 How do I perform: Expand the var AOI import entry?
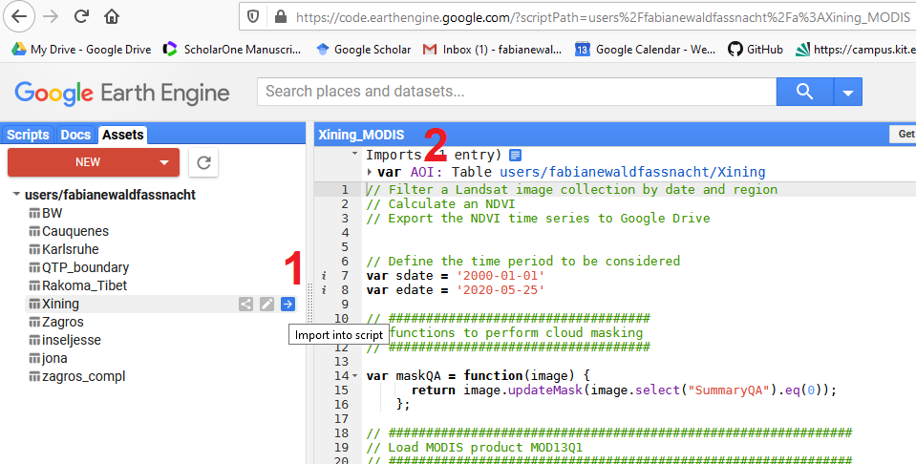click(370, 172)
